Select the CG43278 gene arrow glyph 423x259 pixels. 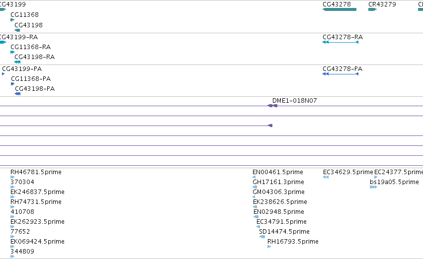(339, 9)
